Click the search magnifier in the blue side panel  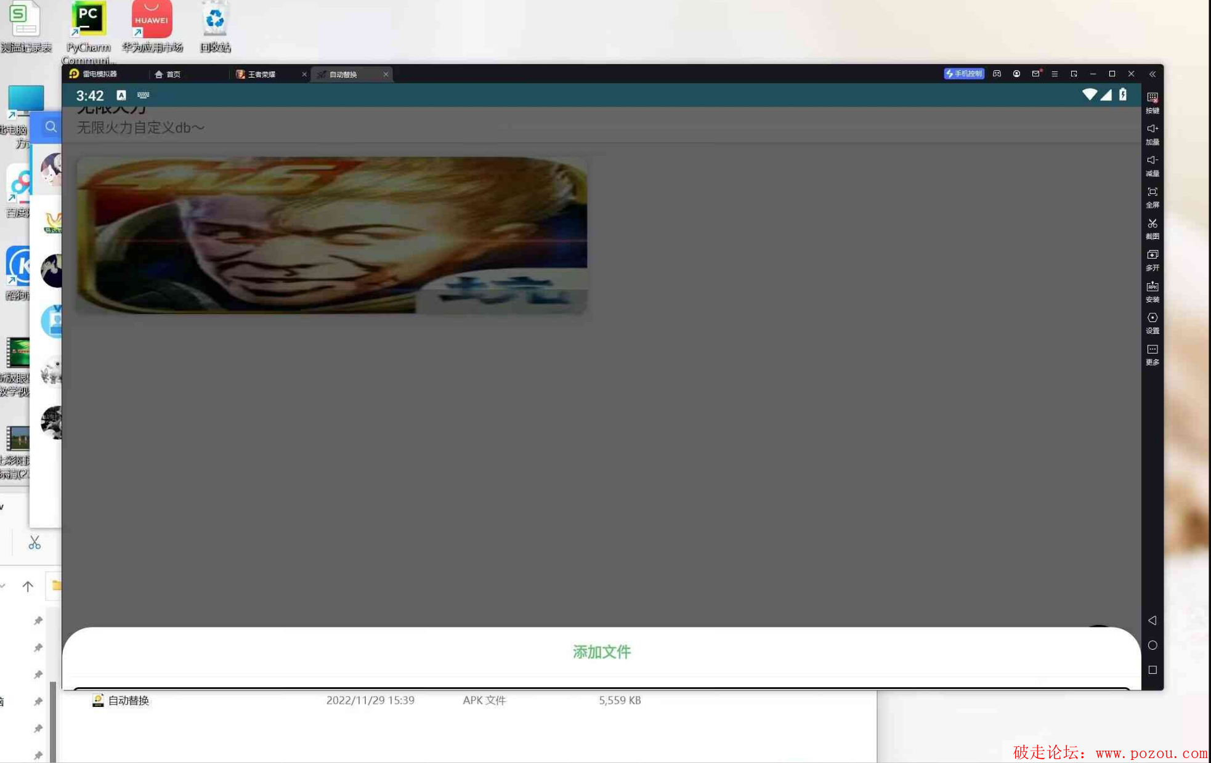(51, 127)
